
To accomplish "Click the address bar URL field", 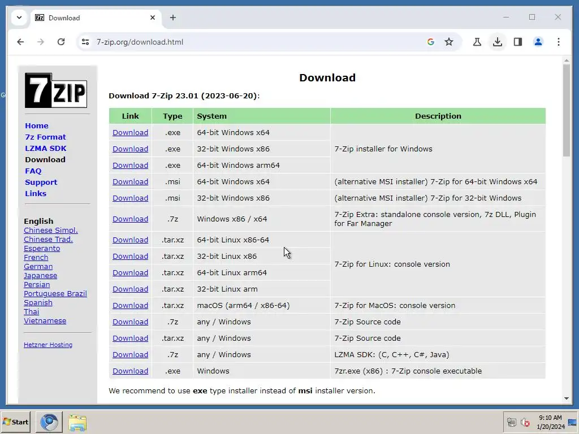I will coord(258,42).
